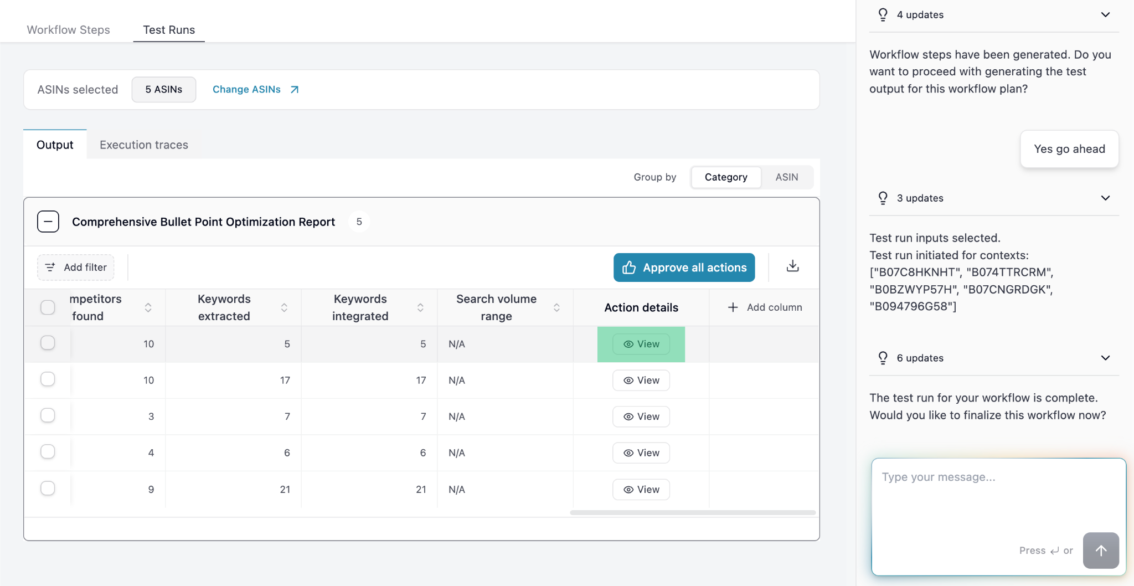Click the Add column plus icon
Image resolution: width=1134 pixels, height=586 pixels.
[734, 307]
